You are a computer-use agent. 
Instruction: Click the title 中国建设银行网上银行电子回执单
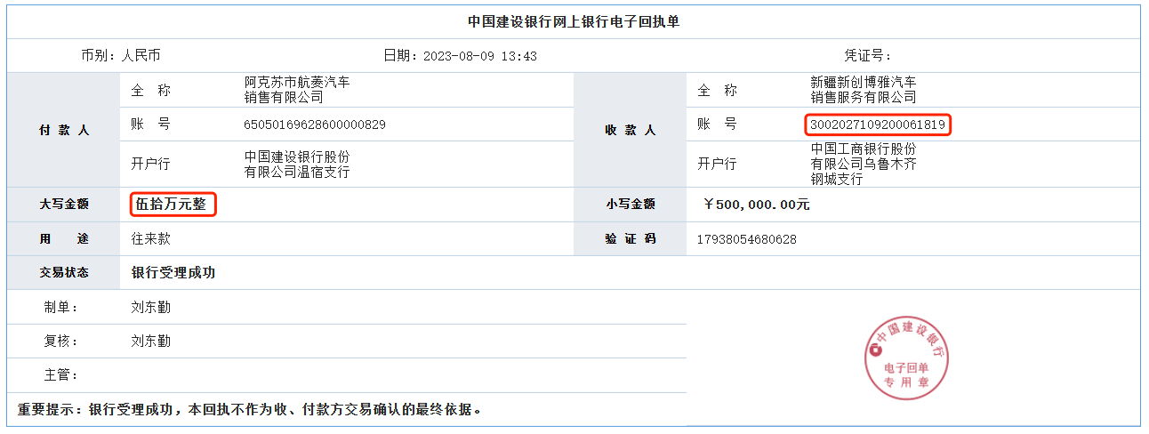click(x=574, y=22)
